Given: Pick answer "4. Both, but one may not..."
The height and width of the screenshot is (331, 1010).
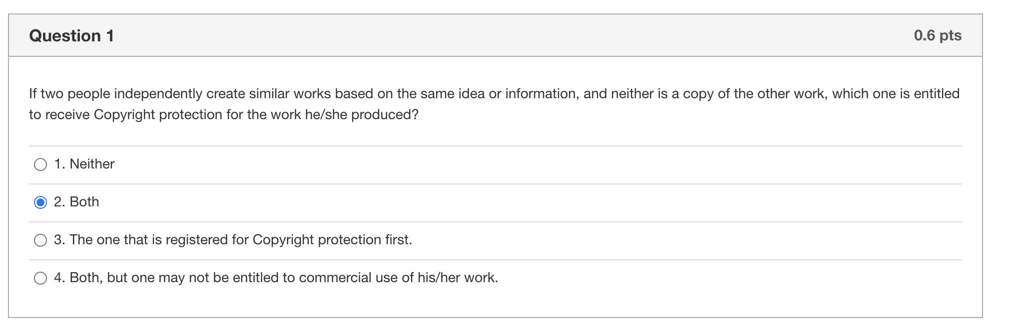Looking at the screenshot, I should 40,278.
